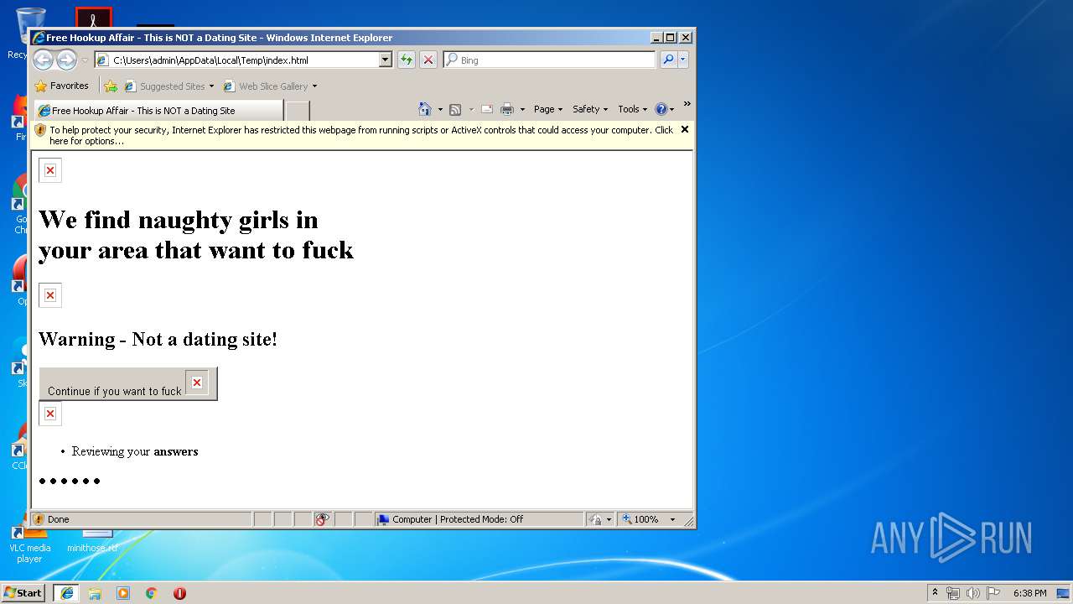Click the Show desktop button

click(x=1064, y=593)
